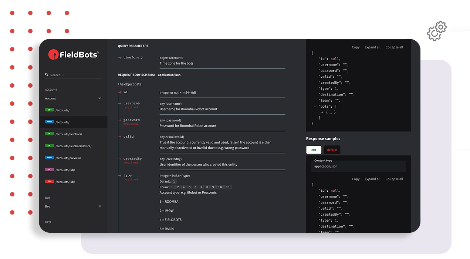Click the search magnifier icon in sidebar
This screenshot has width=470, height=259.
click(x=46, y=74)
